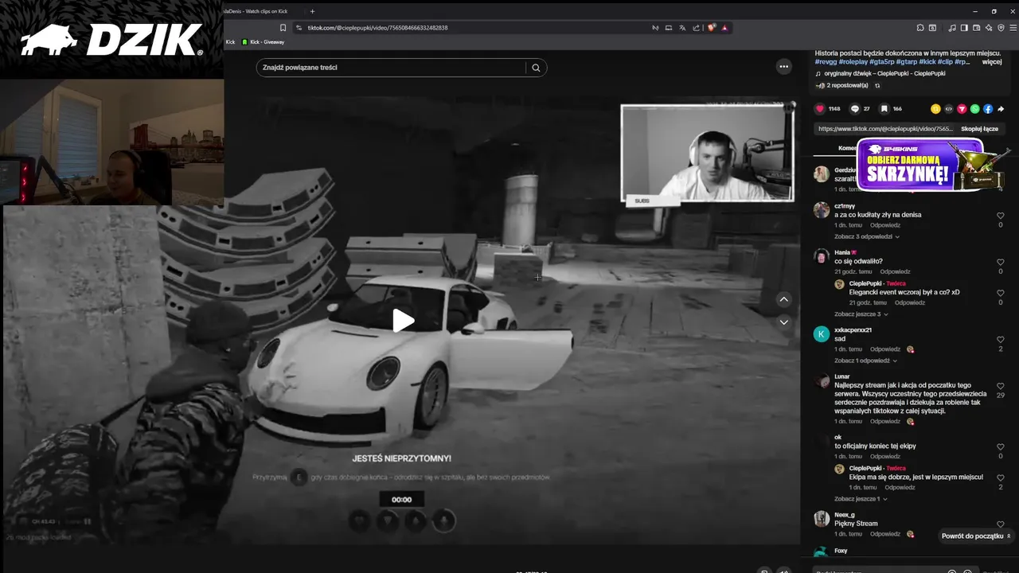
Task: Reply to Lunar's comment via 'Odpowiedz'
Action: 885,422
